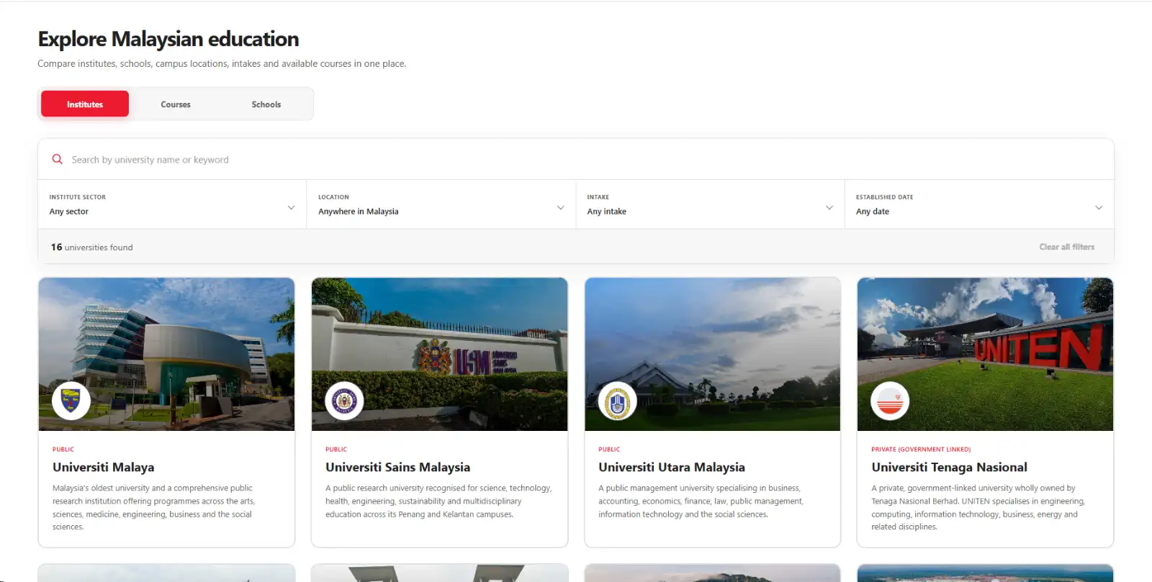Expand the Intake filter dropdown
The height and width of the screenshot is (582, 1152).
coord(711,205)
